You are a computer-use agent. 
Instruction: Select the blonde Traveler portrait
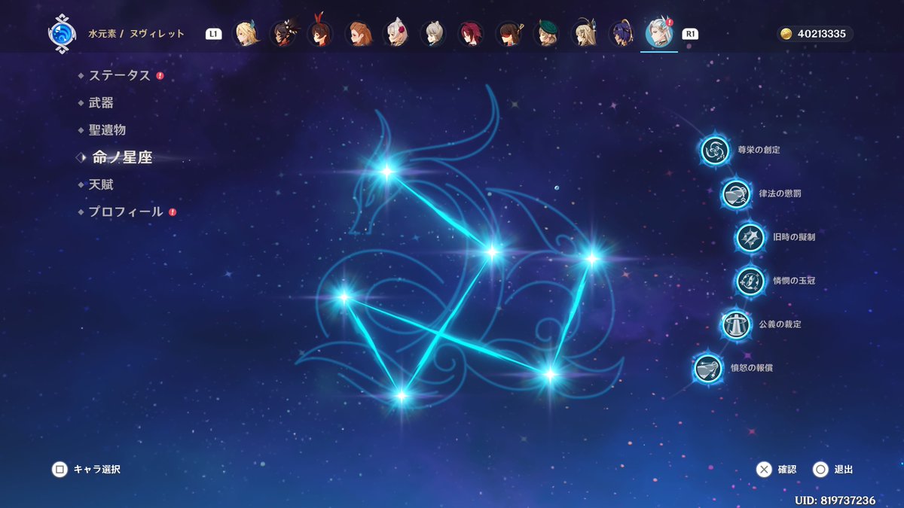click(246, 34)
